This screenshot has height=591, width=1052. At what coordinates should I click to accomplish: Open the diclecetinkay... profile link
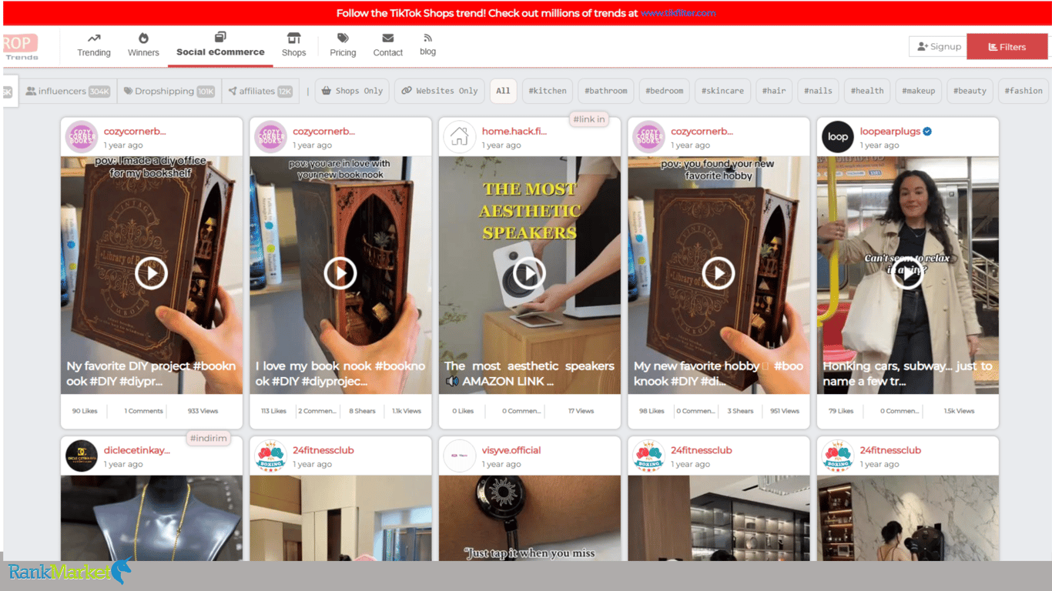137,450
